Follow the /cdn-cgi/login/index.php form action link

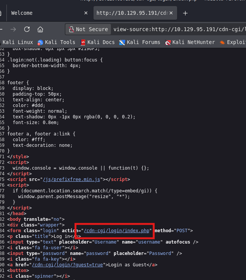pyautogui.click(x=117, y=231)
